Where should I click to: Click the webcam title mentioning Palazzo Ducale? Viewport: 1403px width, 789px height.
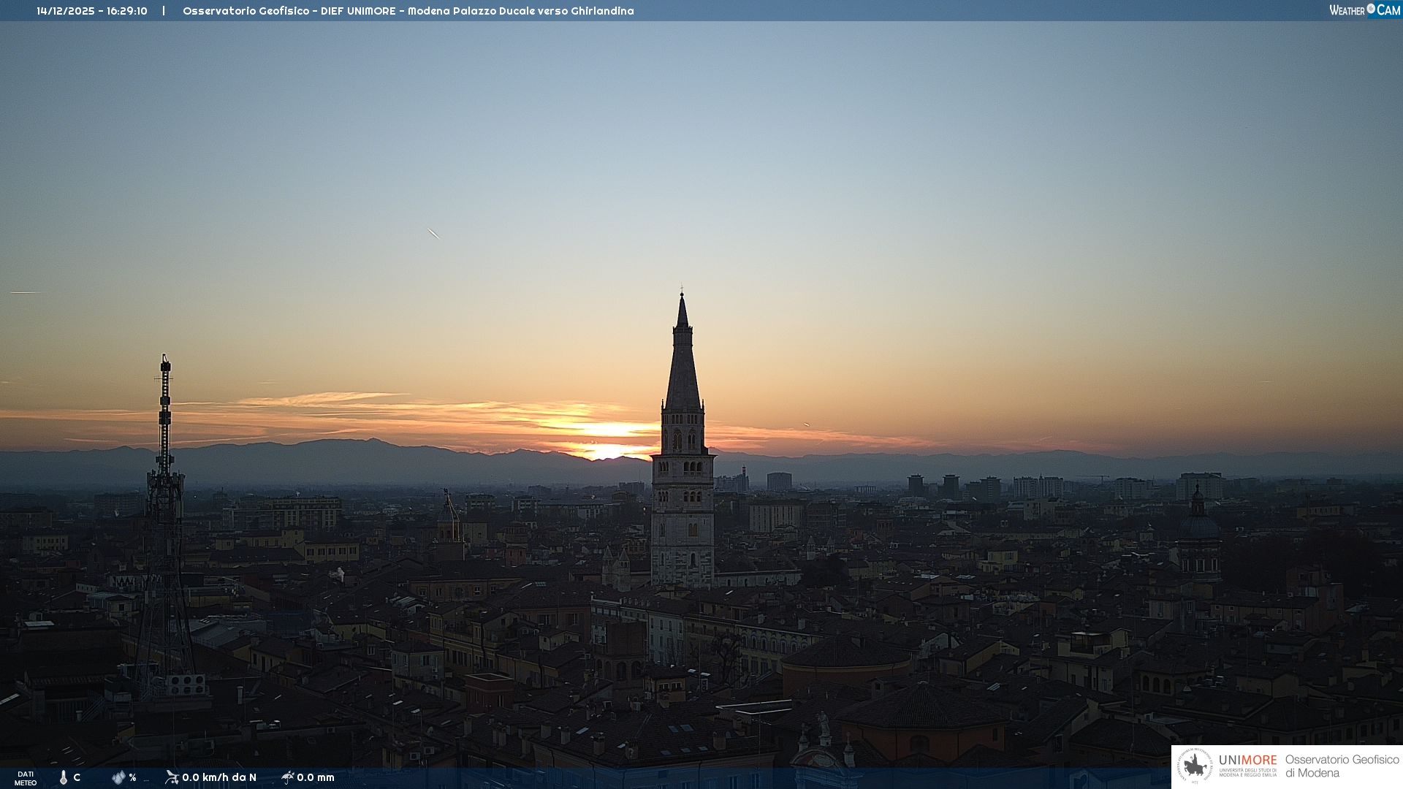tap(408, 11)
